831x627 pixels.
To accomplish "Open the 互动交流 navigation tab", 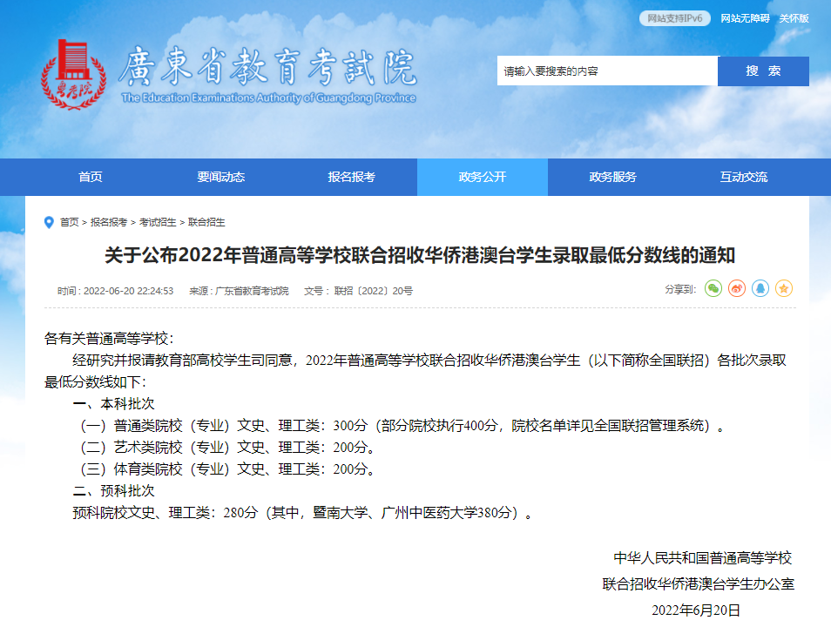I will (744, 177).
